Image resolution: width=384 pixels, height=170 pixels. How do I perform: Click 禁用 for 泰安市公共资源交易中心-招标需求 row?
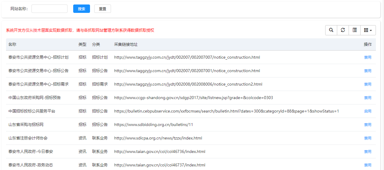click(367, 84)
